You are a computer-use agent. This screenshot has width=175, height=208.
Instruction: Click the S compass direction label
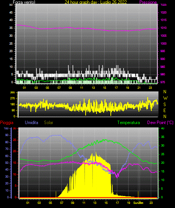pyautogui.click(x=164, y=105)
